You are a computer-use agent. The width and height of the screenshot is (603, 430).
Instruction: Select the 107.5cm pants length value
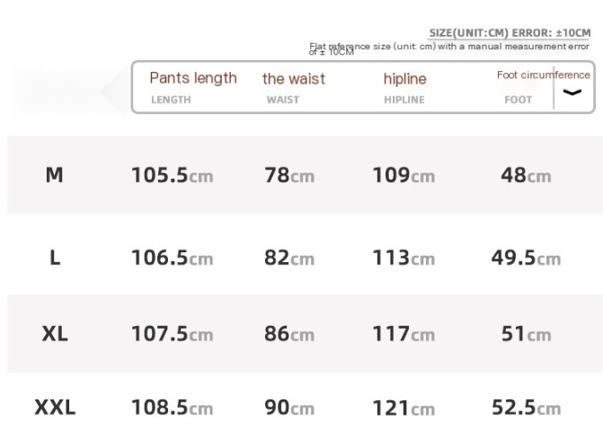pyautogui.click(x=173, y=335)
